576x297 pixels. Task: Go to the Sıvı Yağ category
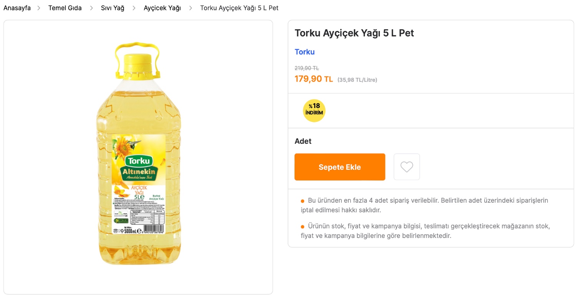click(113, 8)
